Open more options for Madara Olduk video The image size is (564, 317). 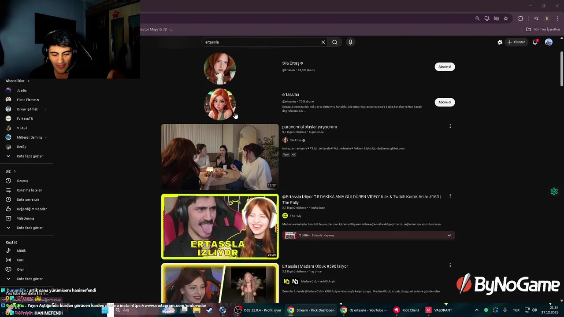(450, 265)
